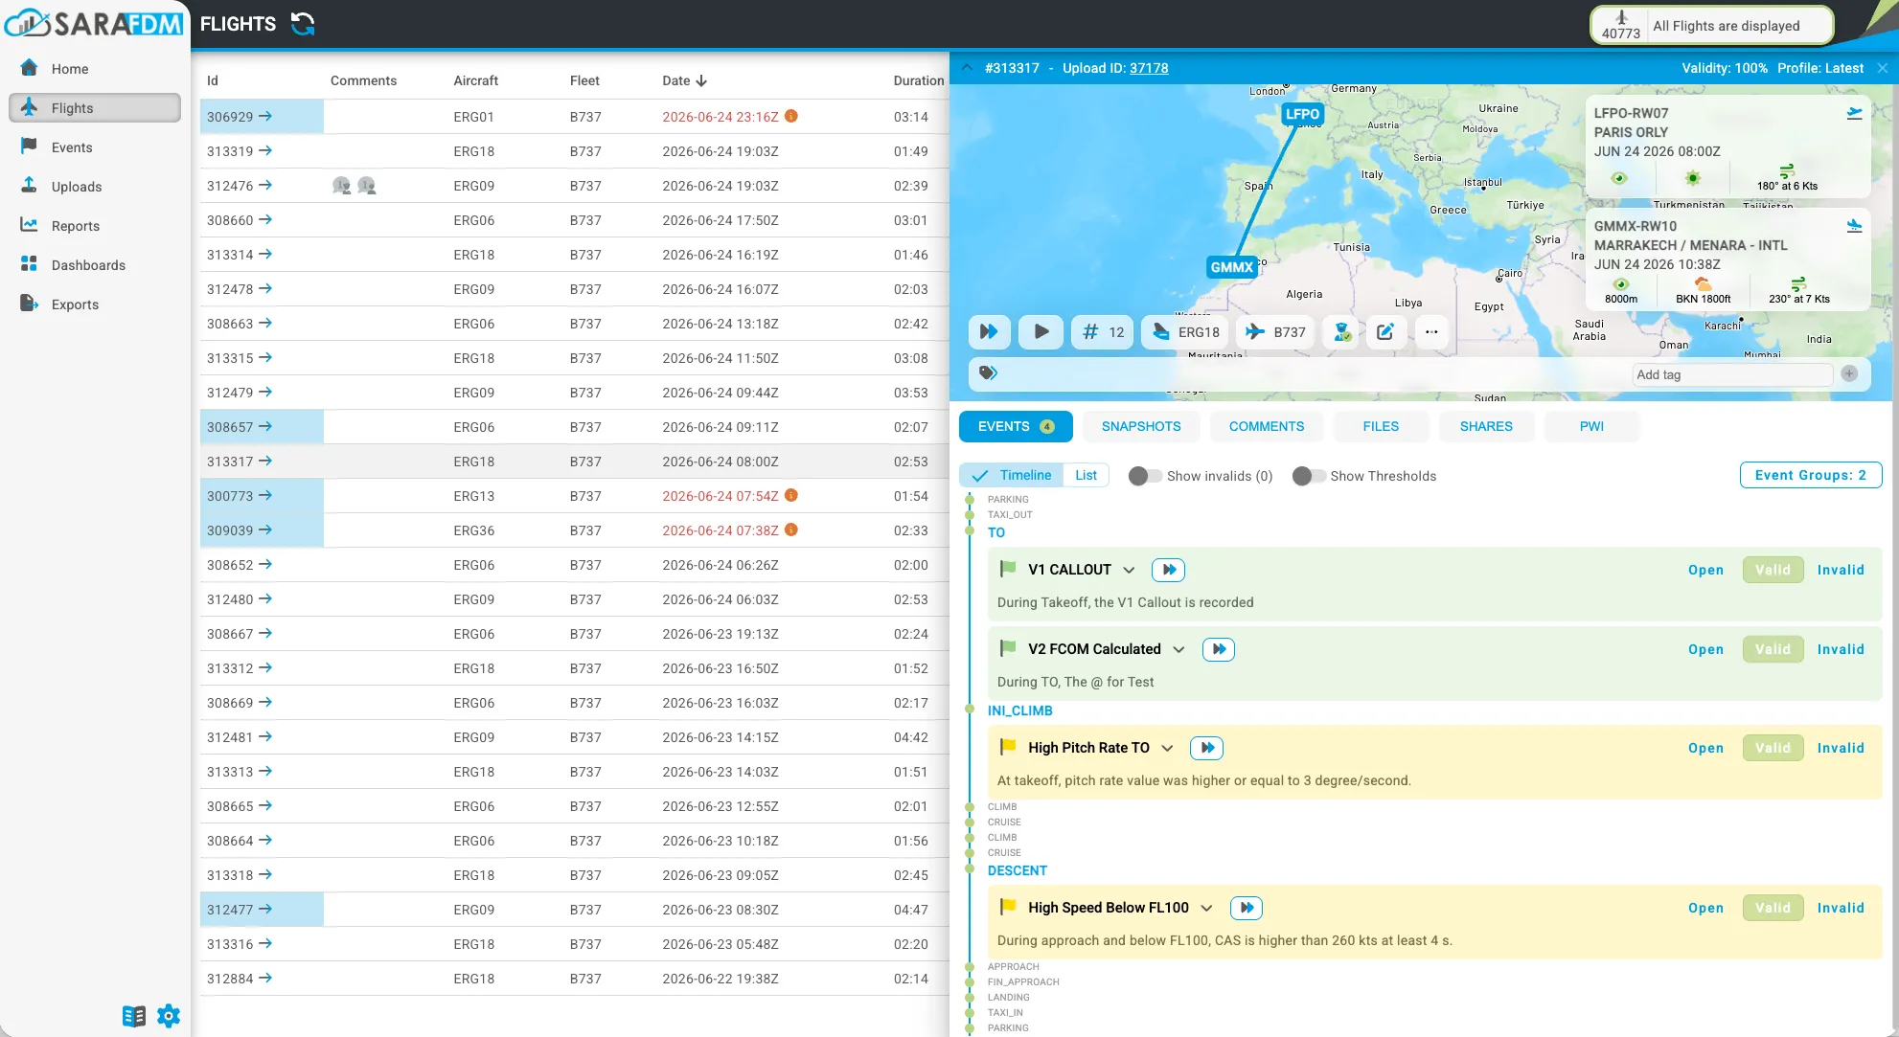Expand the High Pitch Rate TO event

coord(1167,748)
